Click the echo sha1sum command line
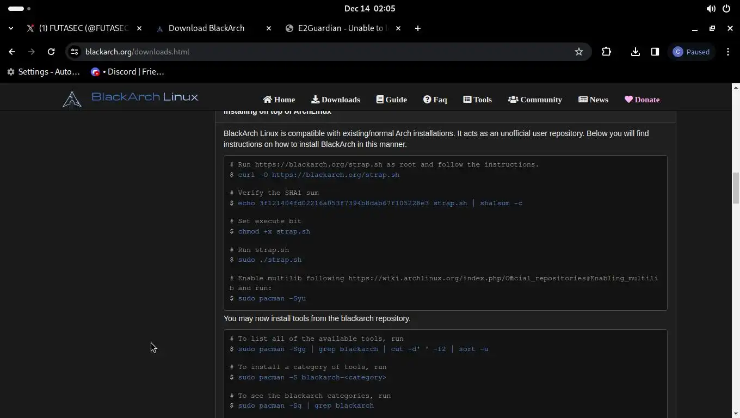 (380, 203)
